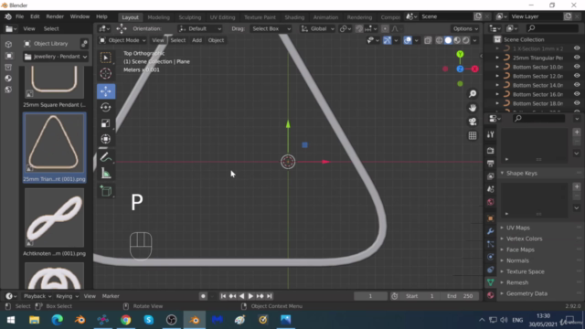Click the viewport zoom magnifier icon

pyautogui.click(x=473, y=93)
